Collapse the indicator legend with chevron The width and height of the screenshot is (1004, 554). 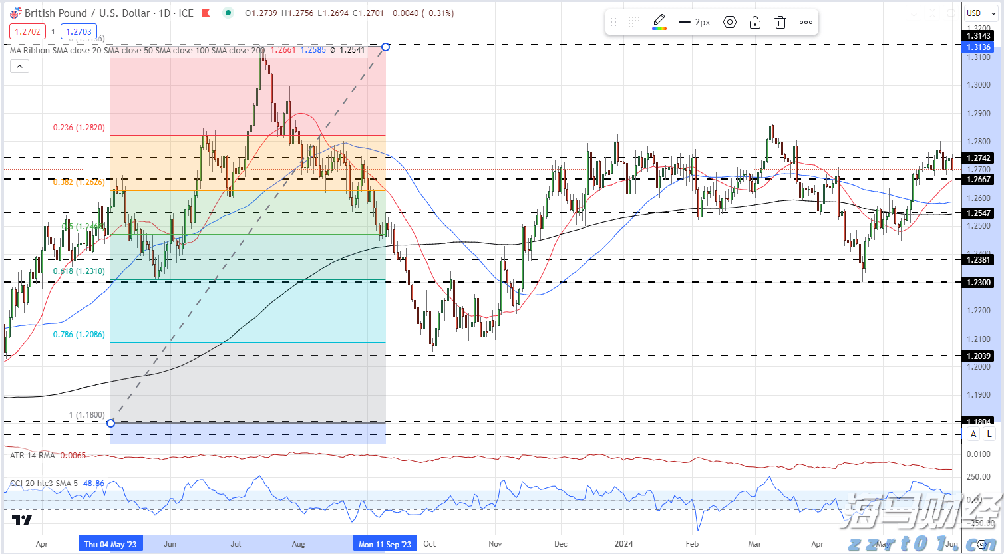19,66
